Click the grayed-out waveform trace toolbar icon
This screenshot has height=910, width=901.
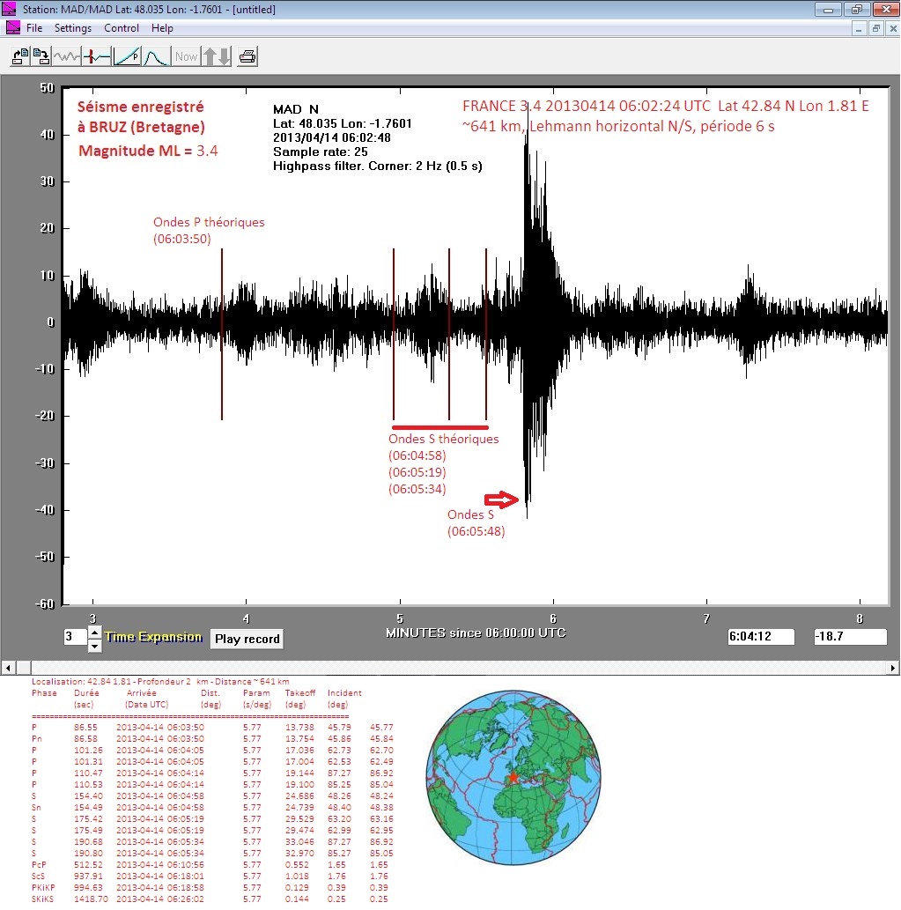(x=67, y=56)
